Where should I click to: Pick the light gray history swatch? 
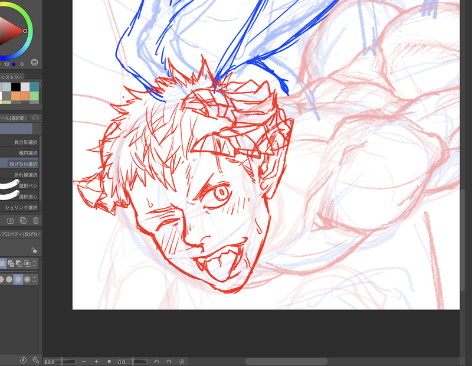pyautogui.click(x=25, y=87)
